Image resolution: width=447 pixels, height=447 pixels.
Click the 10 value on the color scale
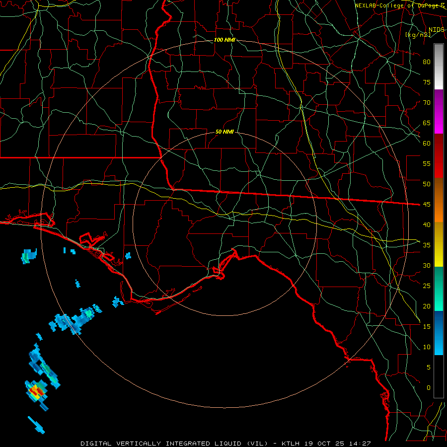(427, 347)
